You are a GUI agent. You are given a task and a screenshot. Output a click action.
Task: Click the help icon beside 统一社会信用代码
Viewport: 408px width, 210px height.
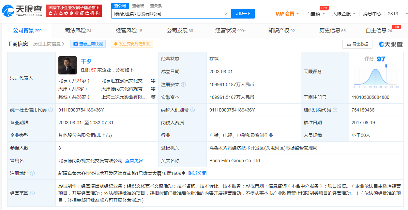pos(51,110)
